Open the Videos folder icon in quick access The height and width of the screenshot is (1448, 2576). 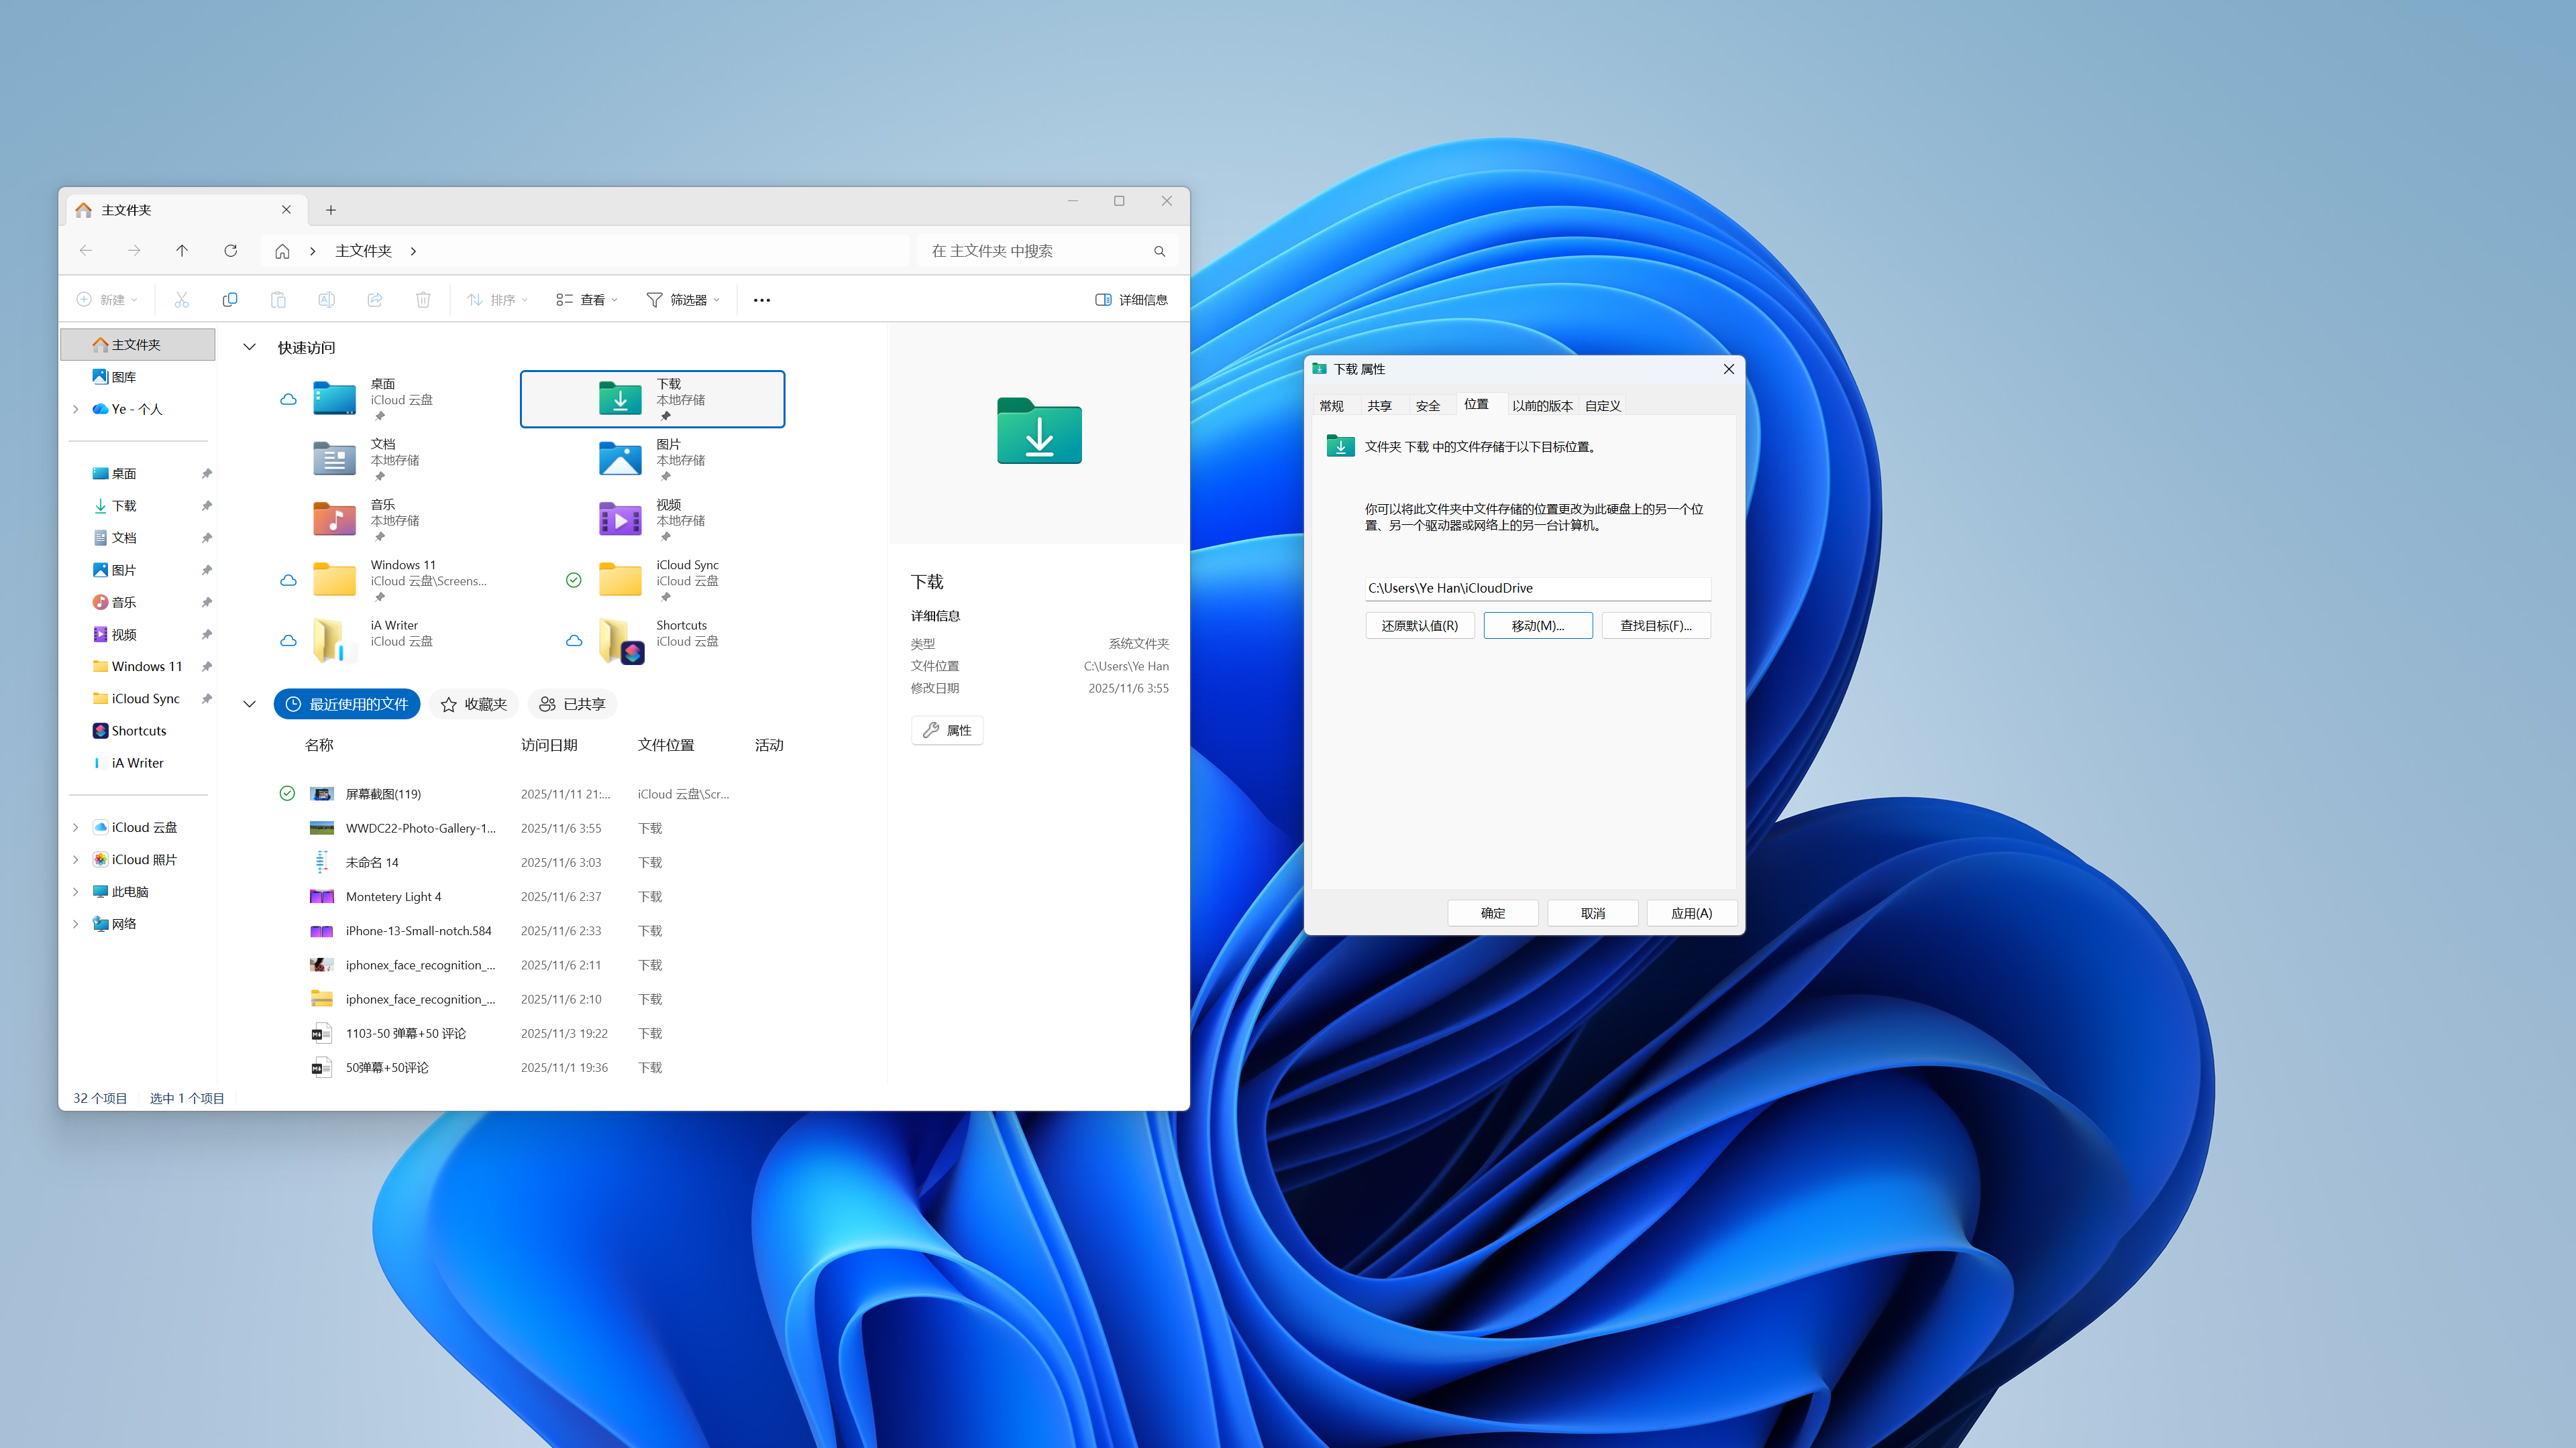[x=620, y=520]
